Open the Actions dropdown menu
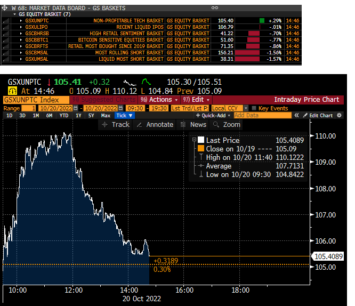 pyautogui.click(x=159, y=100)
